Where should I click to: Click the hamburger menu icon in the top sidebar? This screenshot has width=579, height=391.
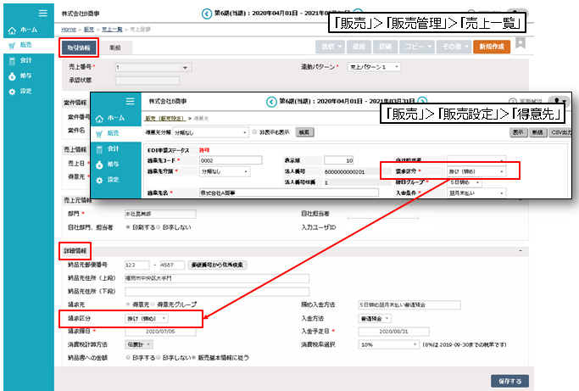(x=44, y=12)
